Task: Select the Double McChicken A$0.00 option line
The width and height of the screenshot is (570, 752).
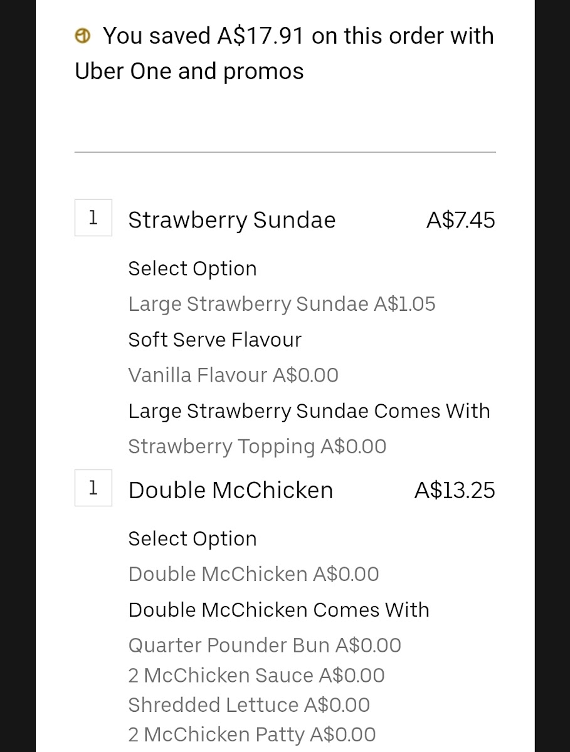Action: point(254,574)
